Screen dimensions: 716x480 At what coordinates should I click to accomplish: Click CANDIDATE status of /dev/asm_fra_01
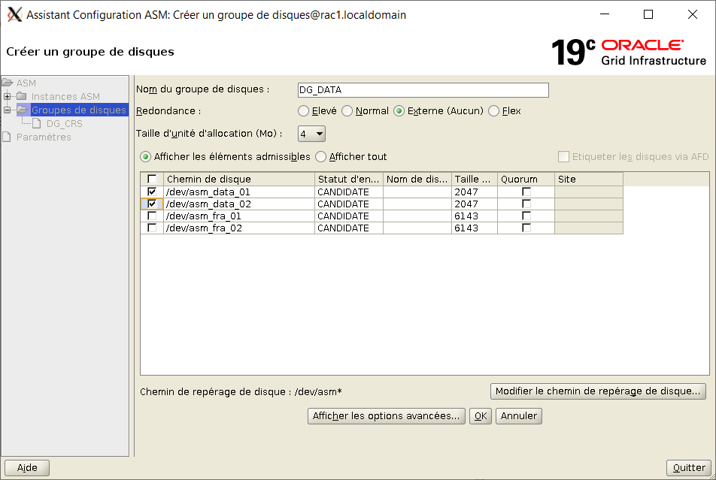(x=348, y=216)
